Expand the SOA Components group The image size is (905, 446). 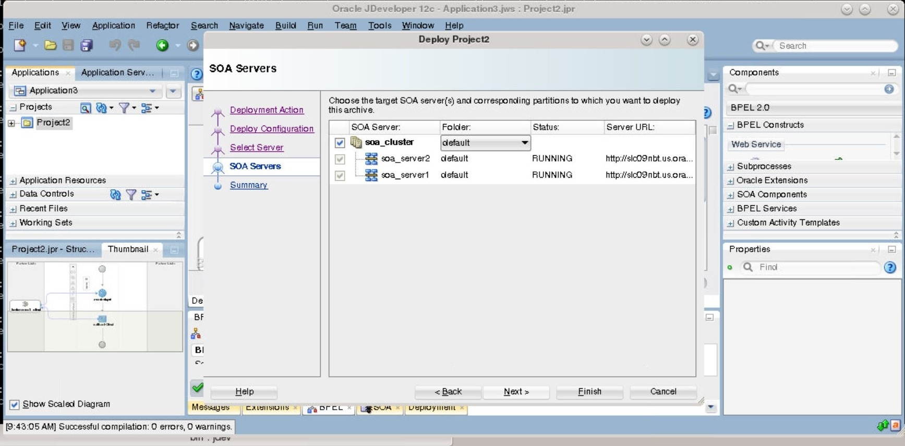(731, 195)
